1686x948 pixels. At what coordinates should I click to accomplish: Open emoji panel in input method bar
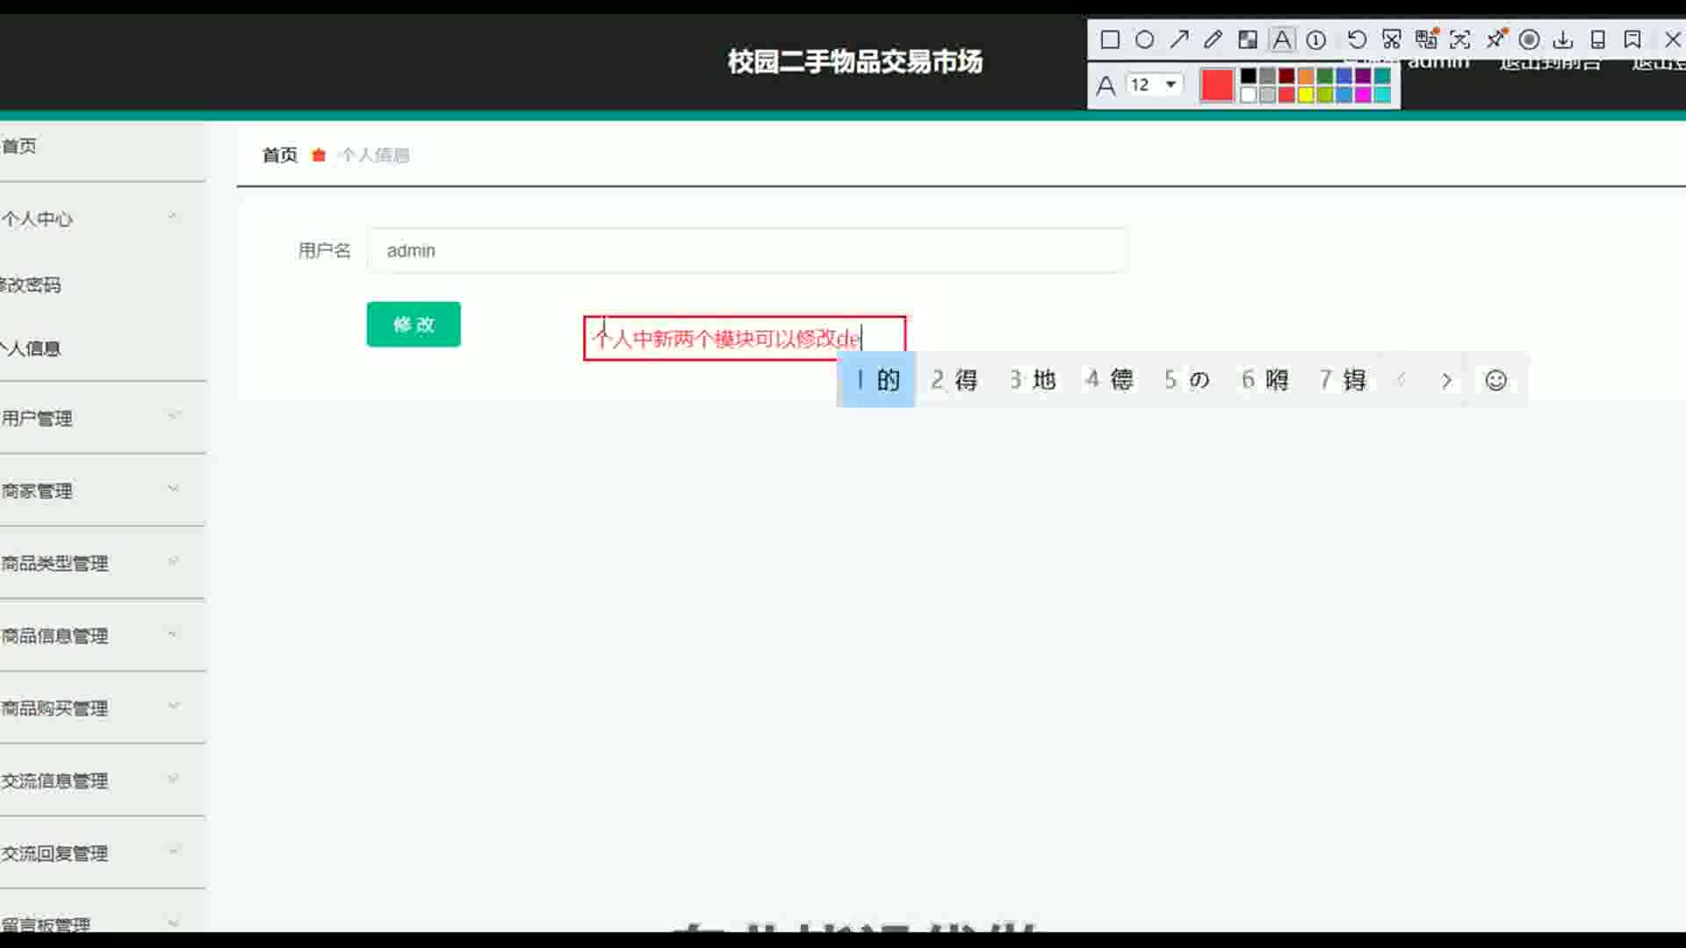[1495, 380]
